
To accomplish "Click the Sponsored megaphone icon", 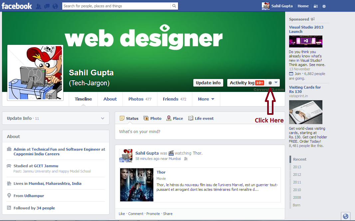I will click(x=313, y=19).
